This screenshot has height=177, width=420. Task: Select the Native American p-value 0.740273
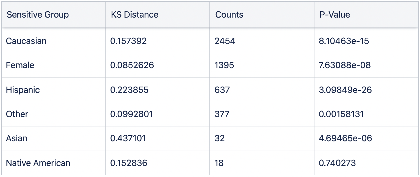click(x=337, y=163)
